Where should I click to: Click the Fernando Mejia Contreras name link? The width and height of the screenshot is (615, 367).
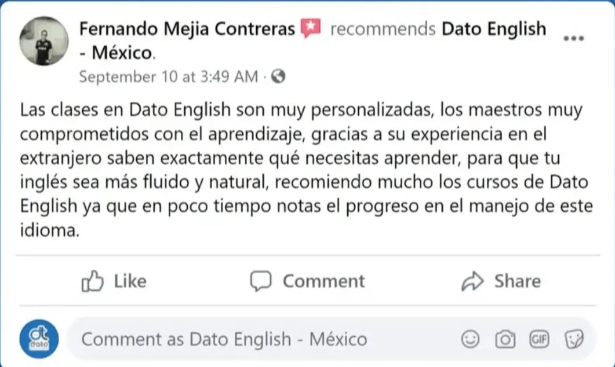click(187, 29)
